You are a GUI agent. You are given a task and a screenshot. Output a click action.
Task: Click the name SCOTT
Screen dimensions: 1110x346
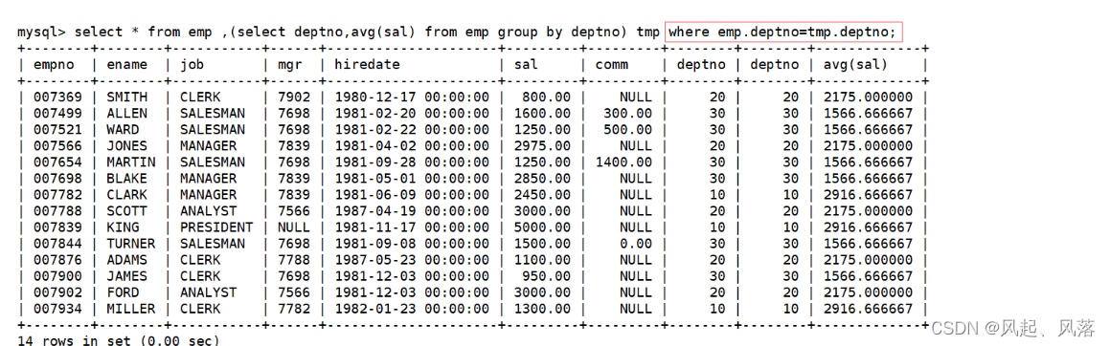126,211
